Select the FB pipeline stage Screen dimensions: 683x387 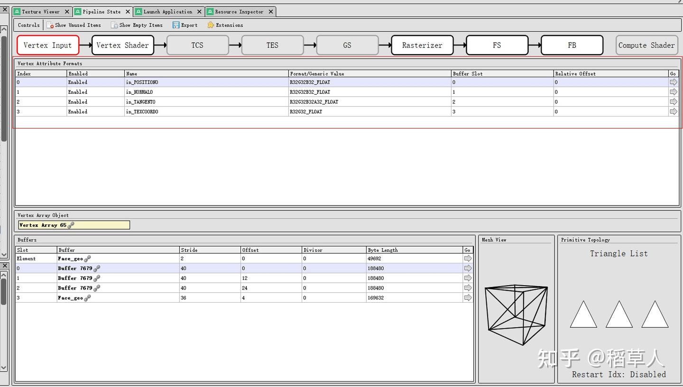(x=572, y=45)
